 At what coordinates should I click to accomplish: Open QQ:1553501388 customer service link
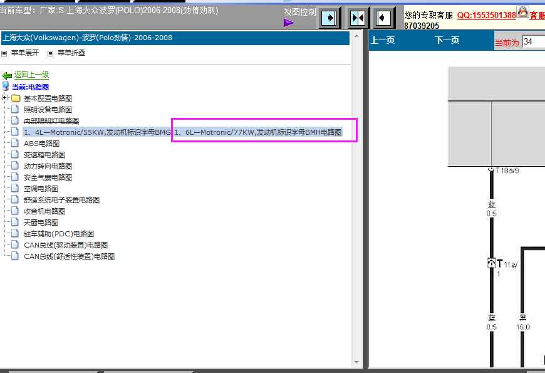(486, 15)
